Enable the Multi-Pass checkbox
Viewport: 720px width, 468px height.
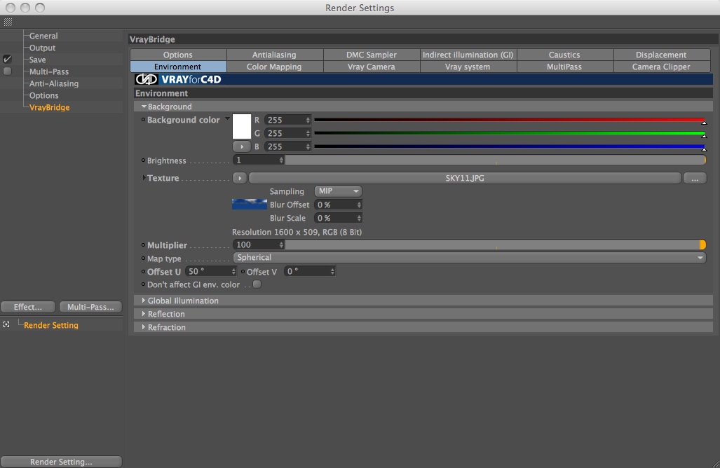pos(7,71)
